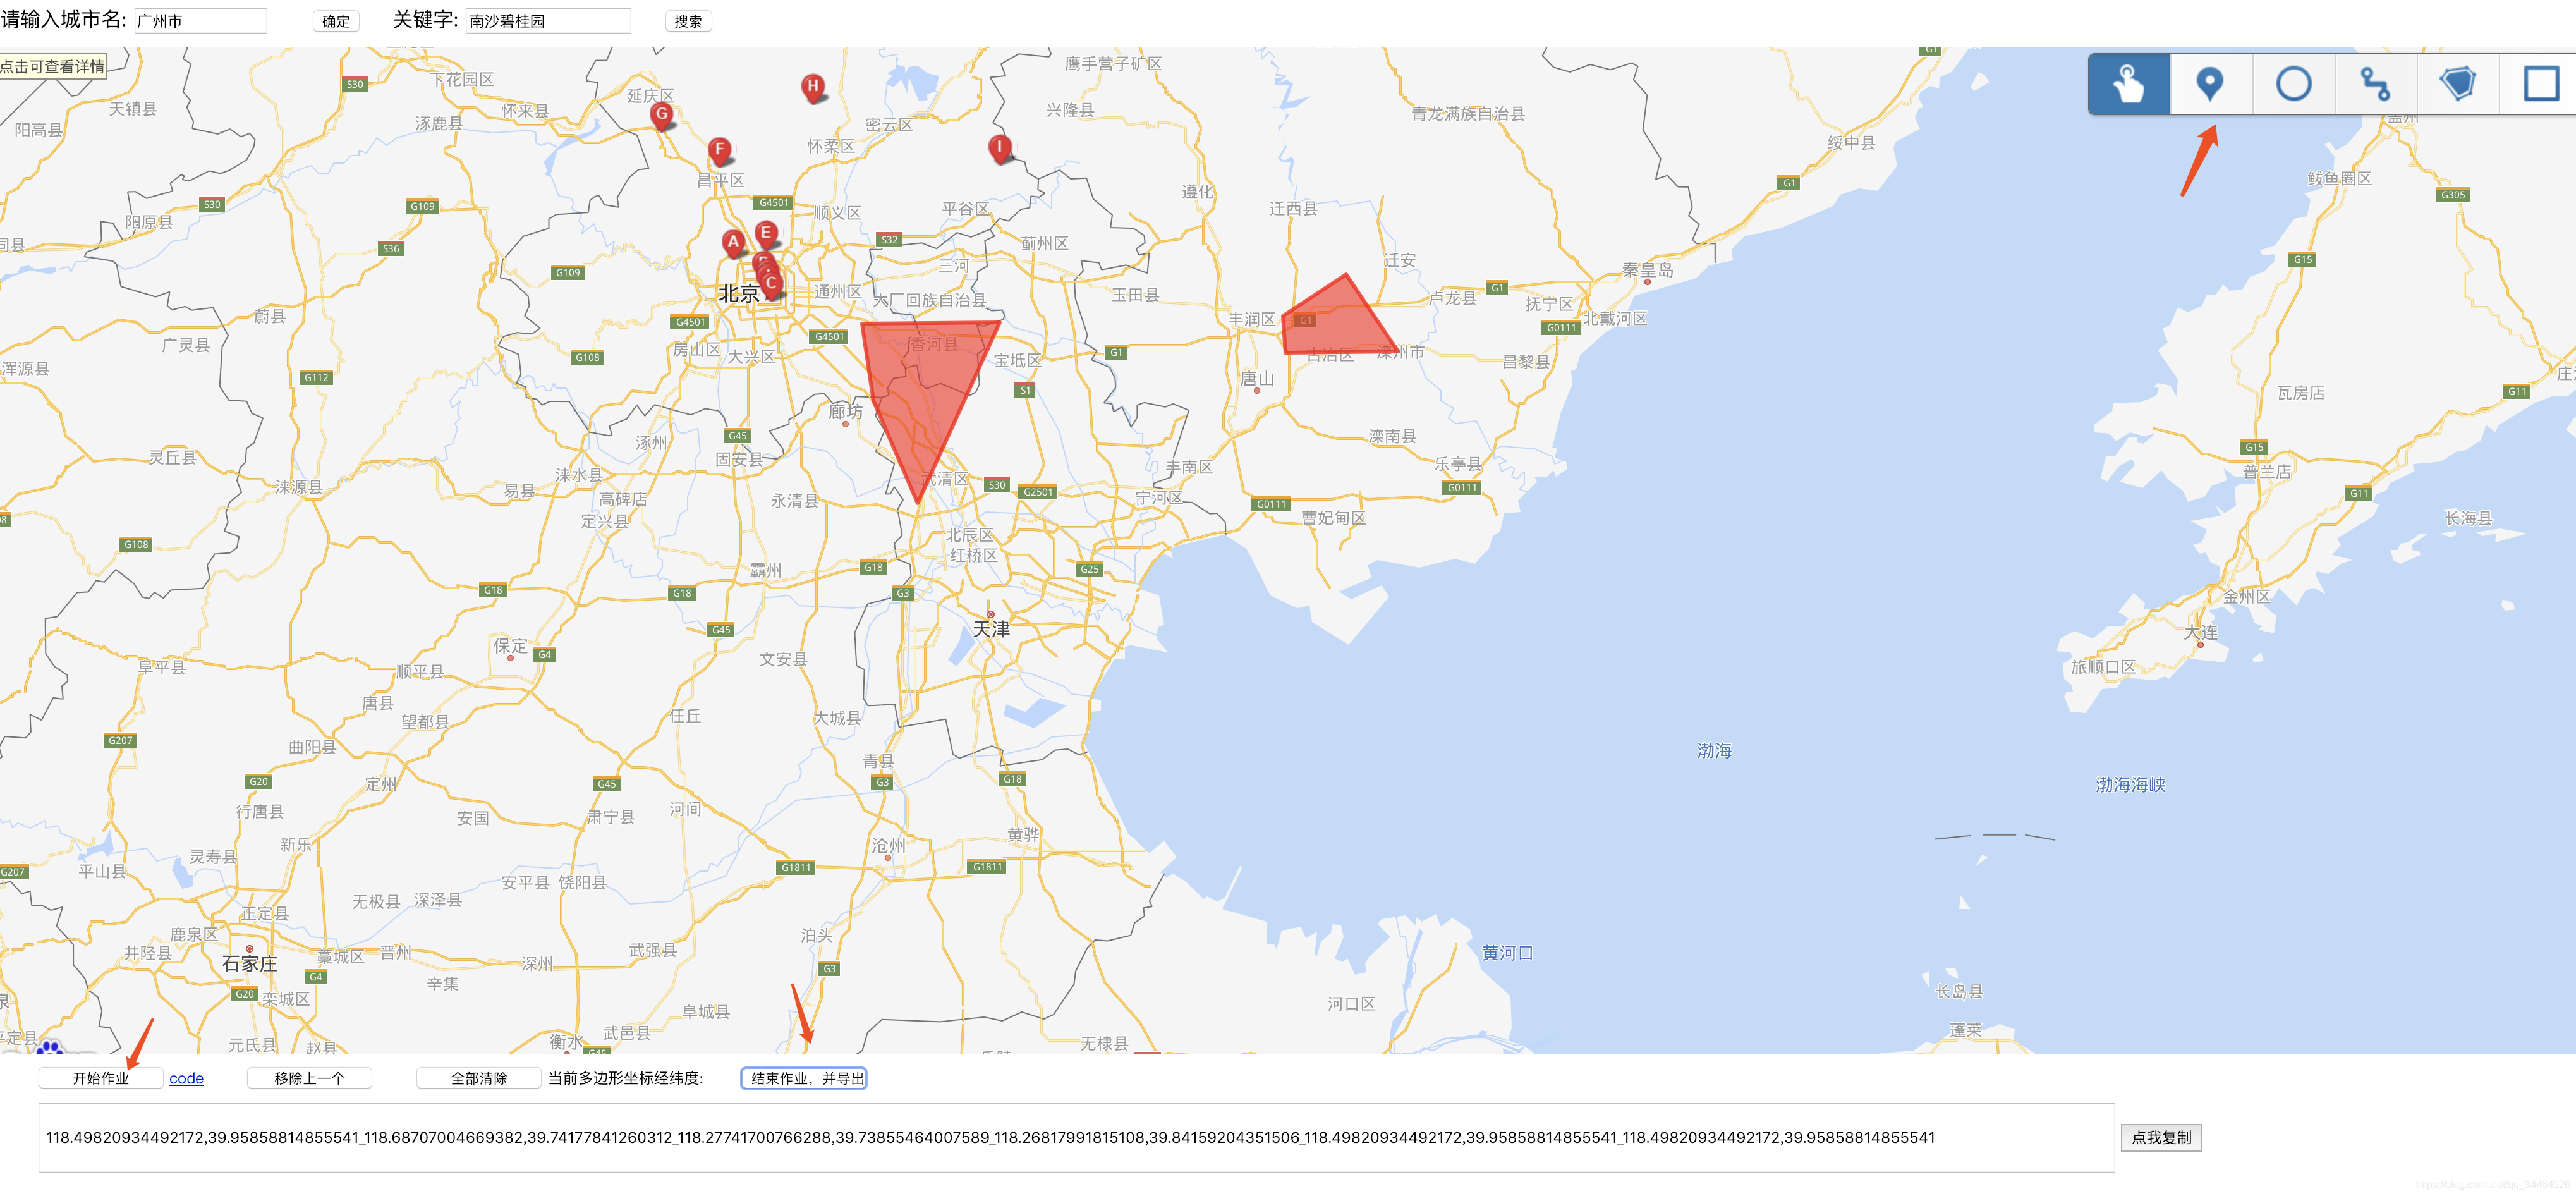Select the polygon drawing tool
The width and height of the screenshot is (2576, 1196).
[2457, 84]
